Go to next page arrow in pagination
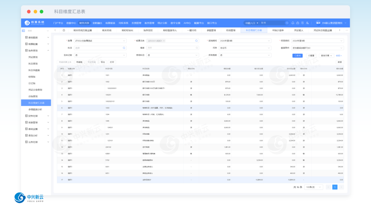Screen dimensions: 371x209 [x=341, y=187]
